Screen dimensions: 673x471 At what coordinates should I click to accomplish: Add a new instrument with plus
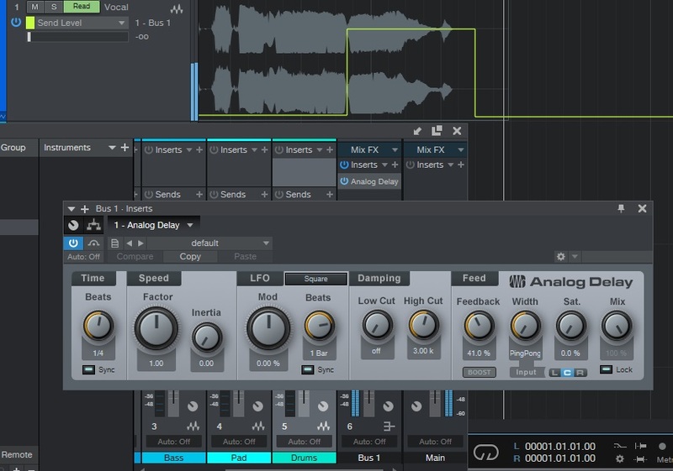coord(125,147)
